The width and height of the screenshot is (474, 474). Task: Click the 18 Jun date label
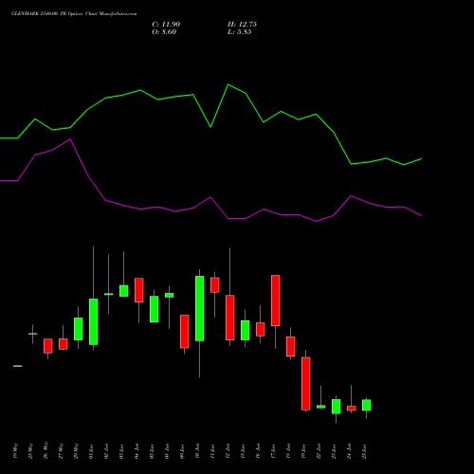point(289,451)
